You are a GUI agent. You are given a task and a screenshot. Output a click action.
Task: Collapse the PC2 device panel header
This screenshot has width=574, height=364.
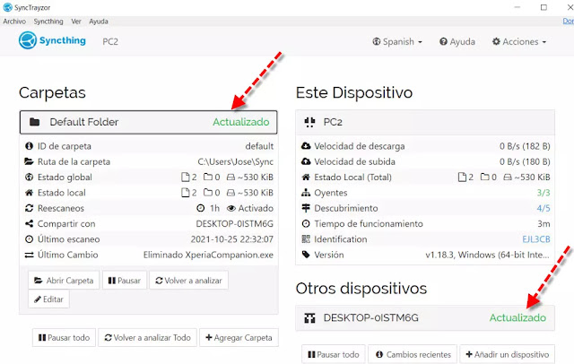[425, 122]
